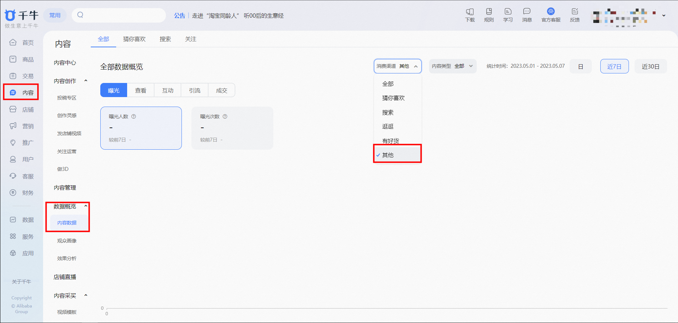Screen dimensions: 678x323
Task: Open 内容数据 menu item
Action: tap(67, 223)
